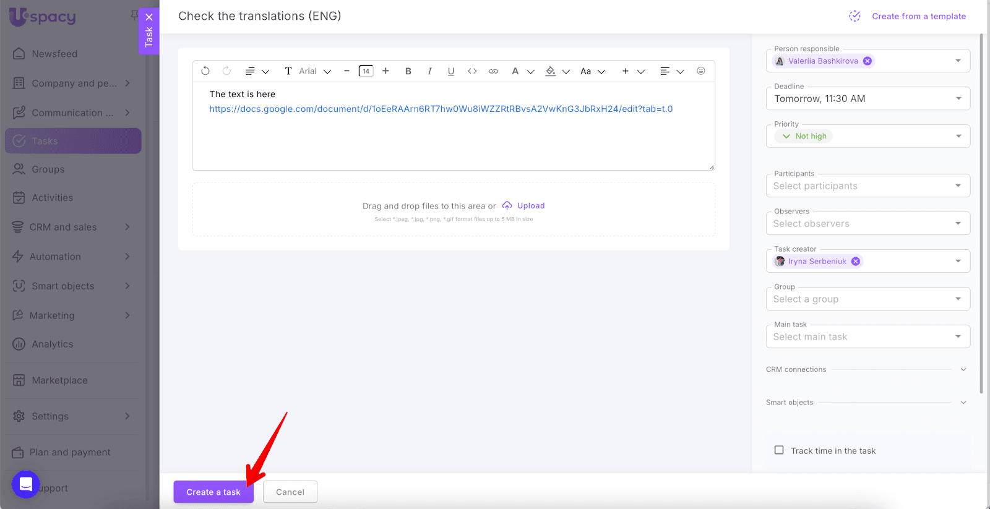Open Newsfeed in the sidebar
This screenshot has width=990, height=509.
point(73,54)
